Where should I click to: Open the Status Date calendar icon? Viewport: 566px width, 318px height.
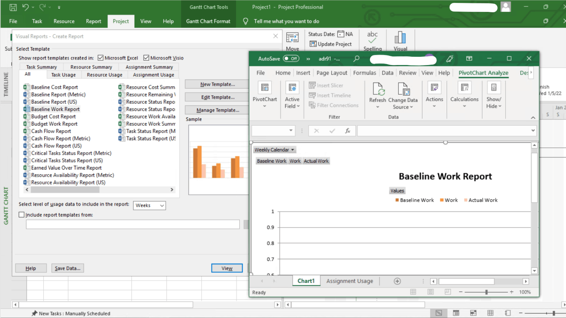coord(341,34)
